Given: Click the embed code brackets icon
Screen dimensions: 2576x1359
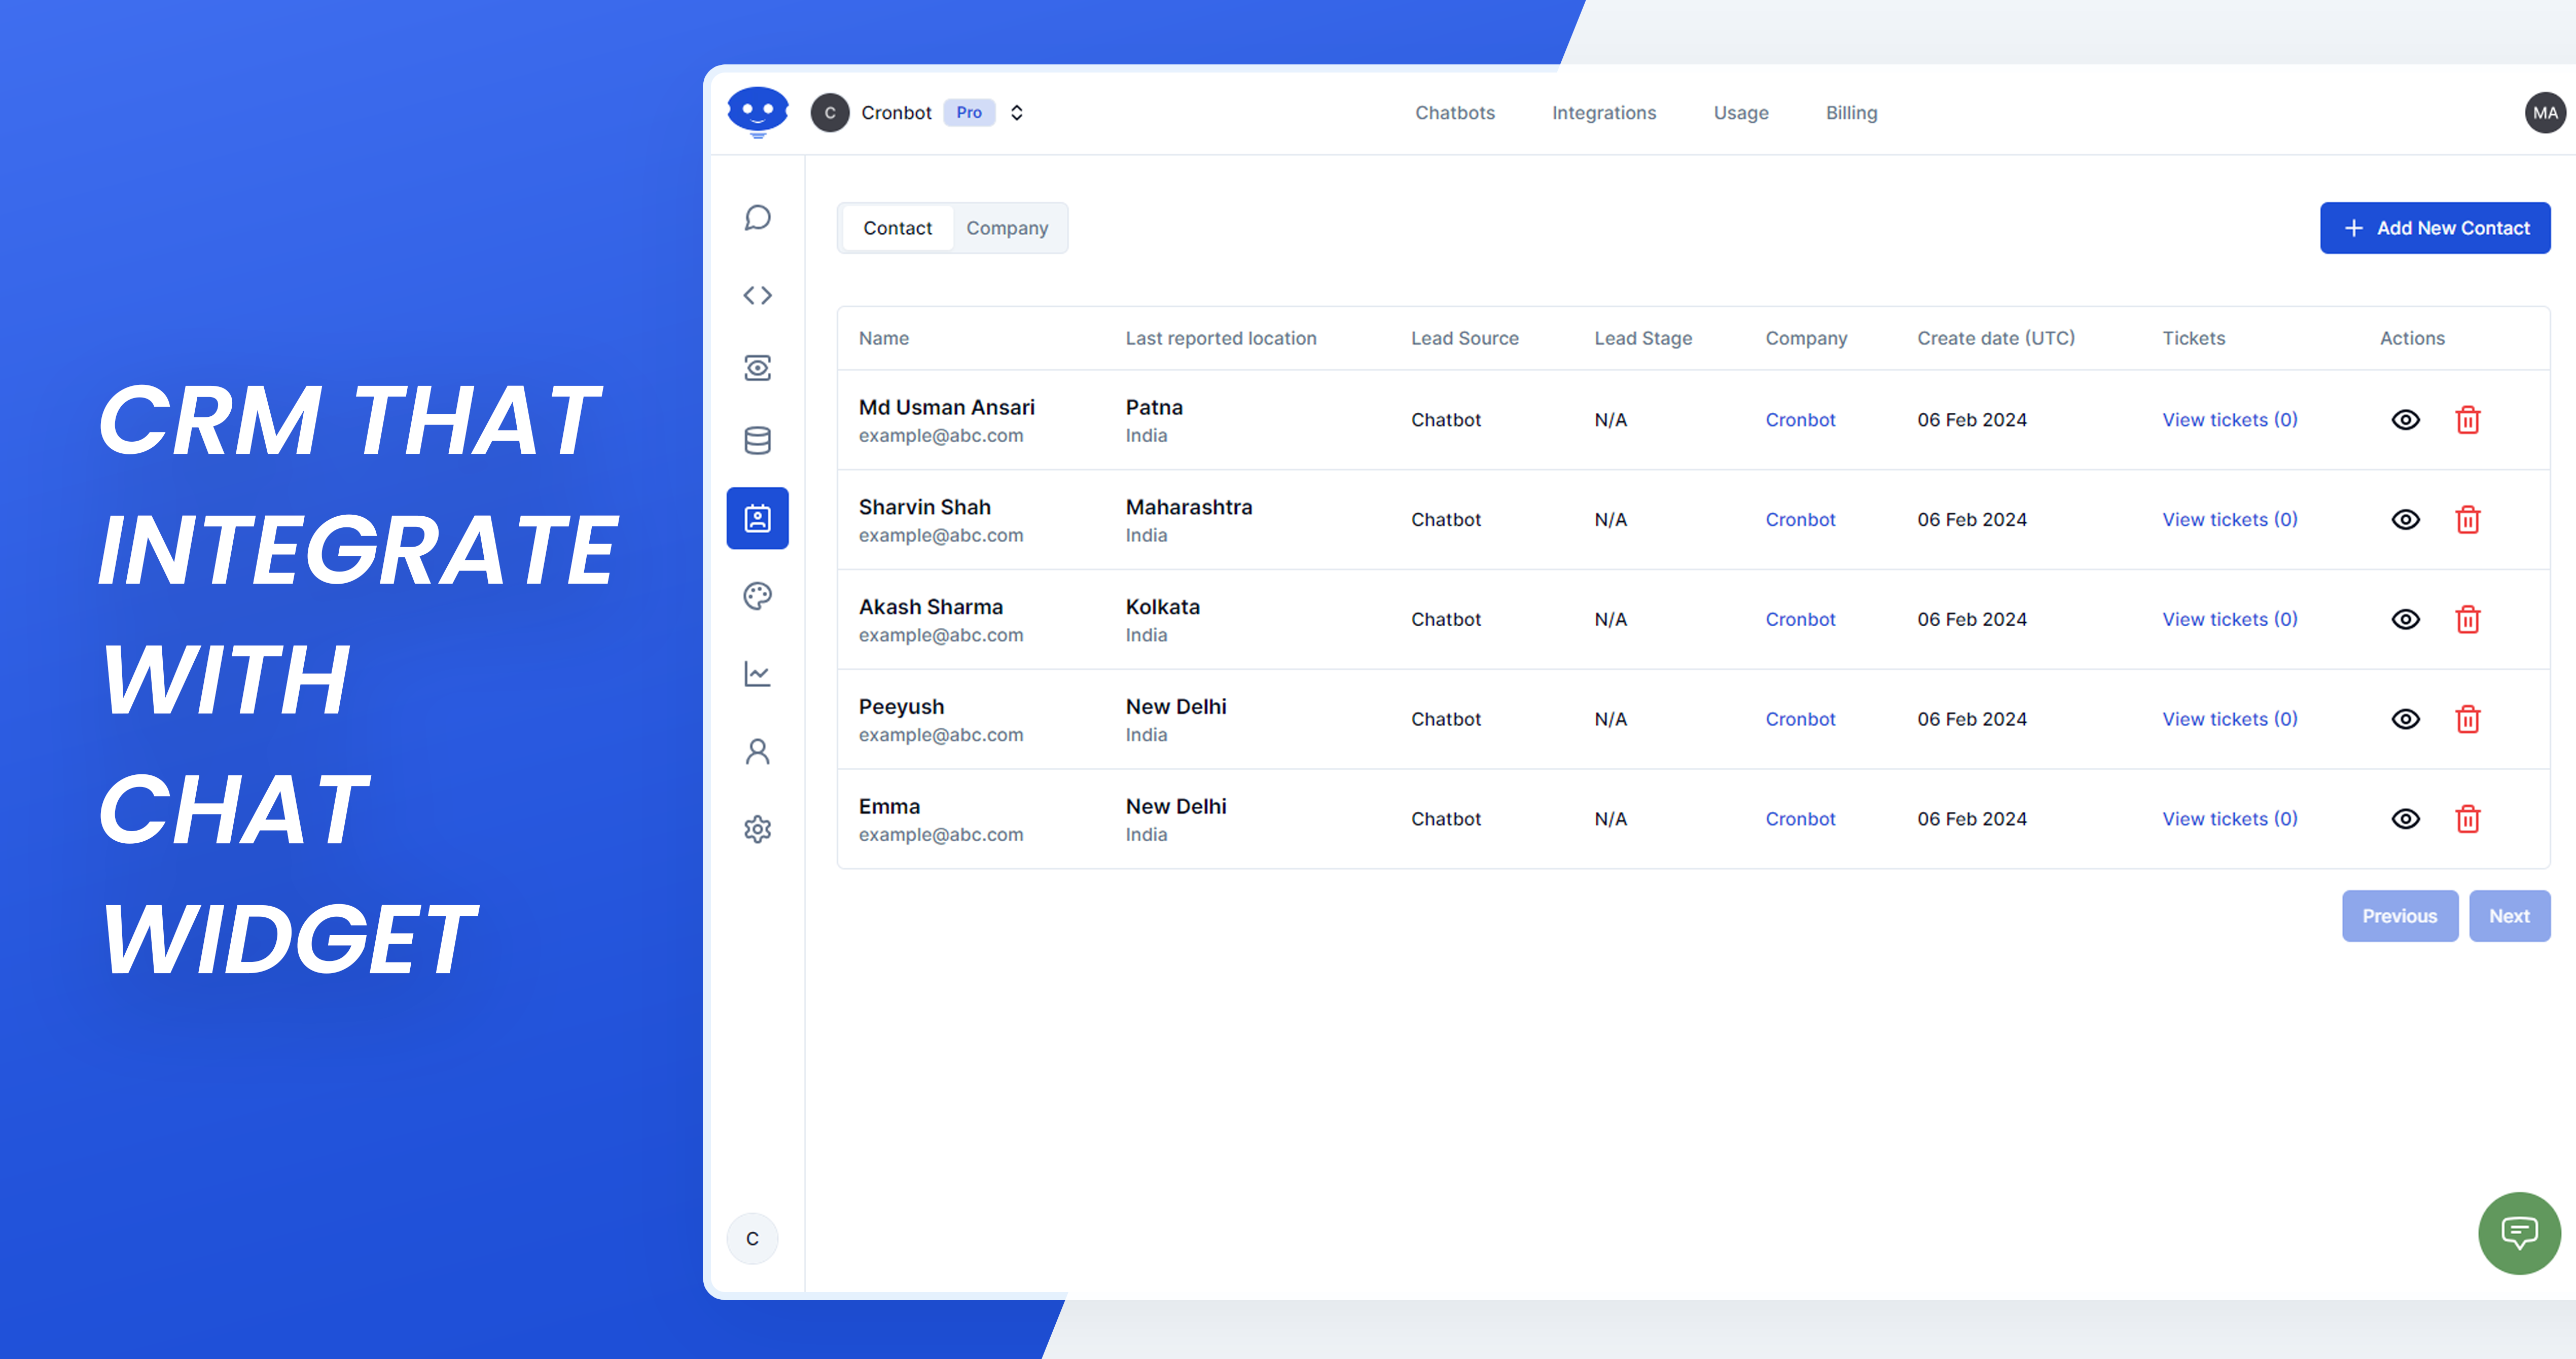Looking at the screenshot, I should [757, 295].
